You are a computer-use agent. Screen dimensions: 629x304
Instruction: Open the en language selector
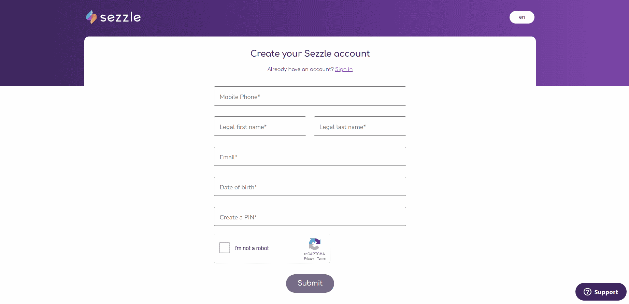click(522, 17)
